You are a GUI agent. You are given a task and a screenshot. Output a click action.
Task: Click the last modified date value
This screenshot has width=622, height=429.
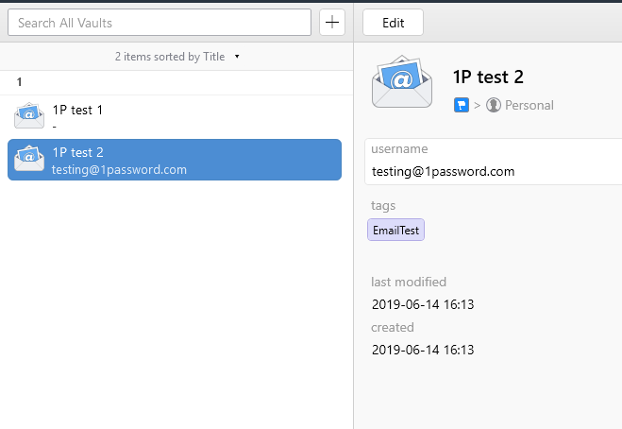tap(423, 304)
